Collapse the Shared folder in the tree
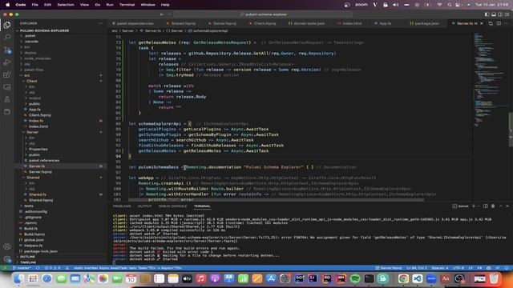 point(33,178)
